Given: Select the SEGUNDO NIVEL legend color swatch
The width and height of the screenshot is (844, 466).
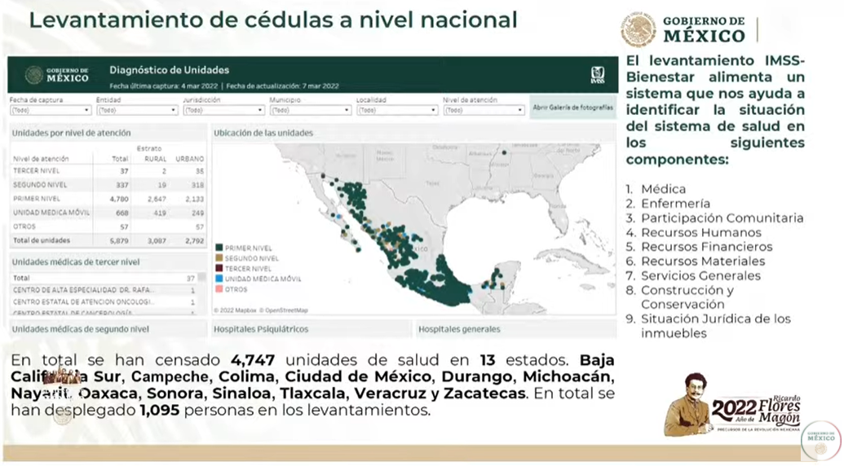Looking at the screenshot, I should point(219,258).
